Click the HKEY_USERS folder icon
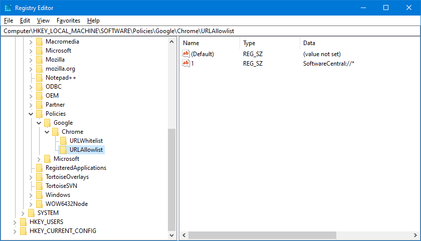 pos(23,222)
